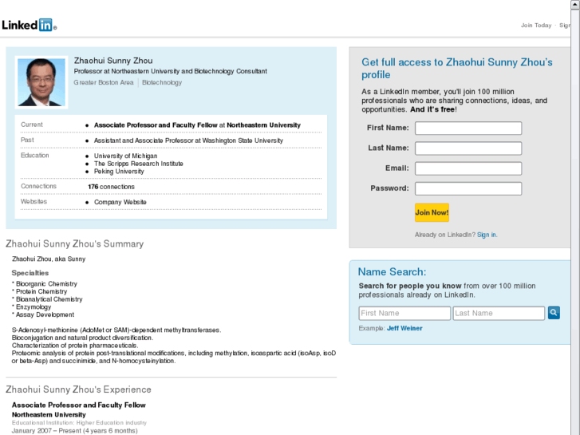Click Northeastern University in Current row
The height and width of the screenshot is (435, 580).
pyautogui.click(x=264, y=125)
